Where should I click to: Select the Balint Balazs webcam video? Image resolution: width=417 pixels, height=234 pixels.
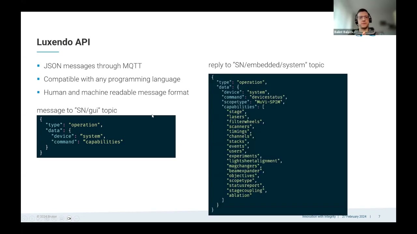point(365,18)
